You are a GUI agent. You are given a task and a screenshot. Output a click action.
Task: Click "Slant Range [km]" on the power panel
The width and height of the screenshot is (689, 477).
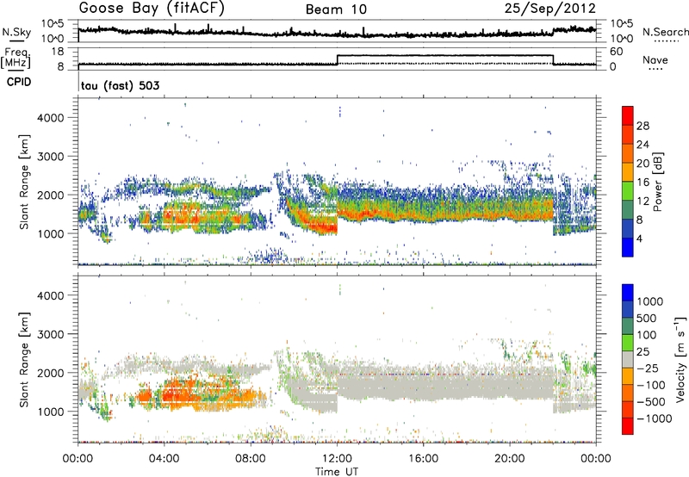(25, 182)
